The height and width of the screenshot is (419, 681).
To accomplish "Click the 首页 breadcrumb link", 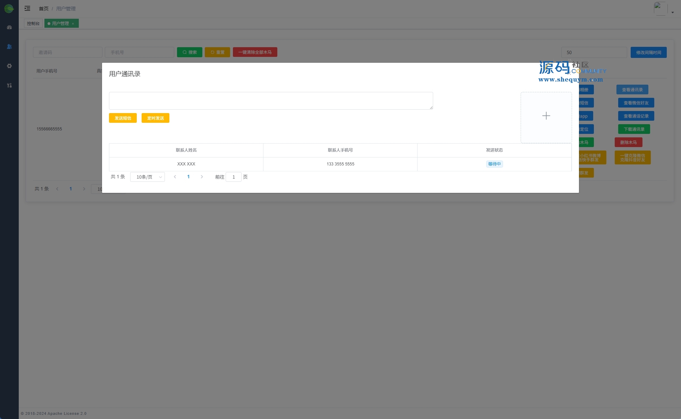I will coord(44,9).
